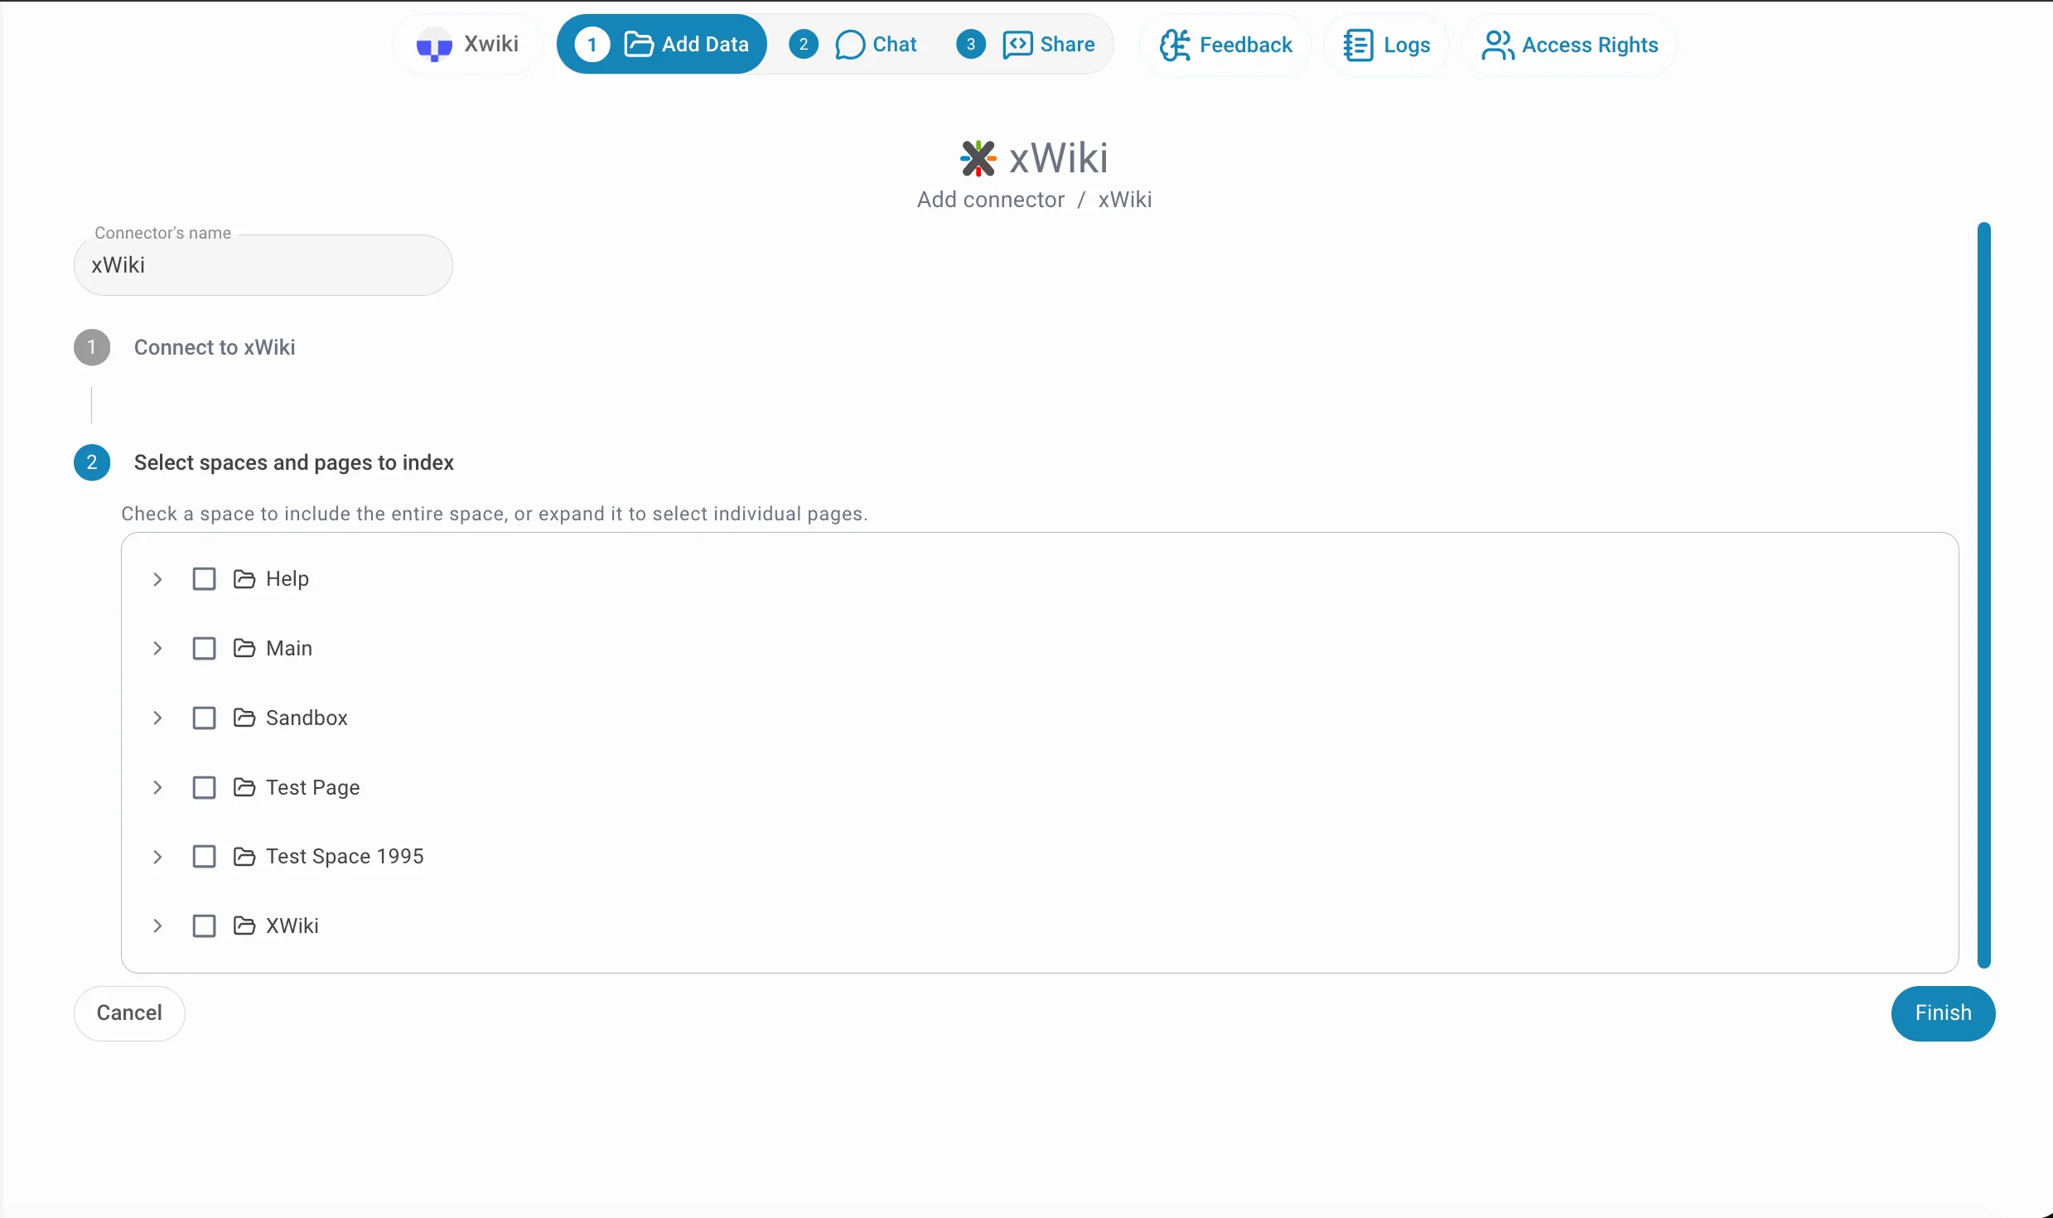Select the Main space label

pyautogui.click(x=289, y=648)
